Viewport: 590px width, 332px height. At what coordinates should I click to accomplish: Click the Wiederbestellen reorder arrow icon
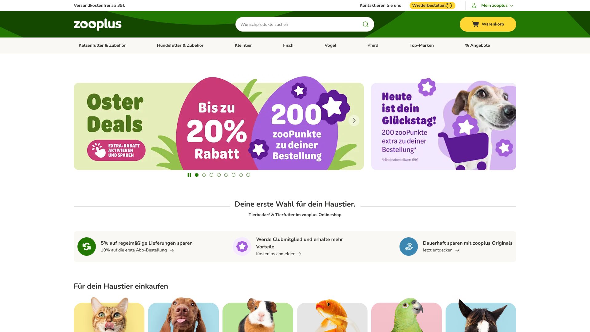pyautogui.click(x=449, y=6)
